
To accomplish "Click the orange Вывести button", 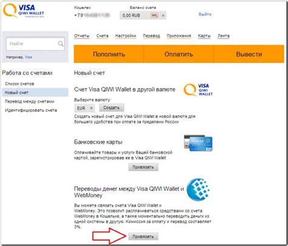I will coord(249,54).
